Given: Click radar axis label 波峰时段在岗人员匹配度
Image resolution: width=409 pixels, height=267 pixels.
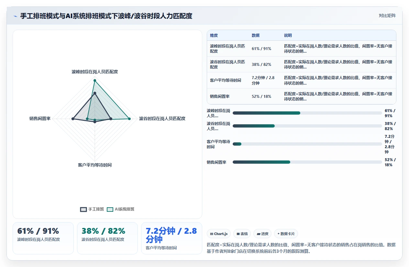Looking at the screenshot, I should coord(95,72).
